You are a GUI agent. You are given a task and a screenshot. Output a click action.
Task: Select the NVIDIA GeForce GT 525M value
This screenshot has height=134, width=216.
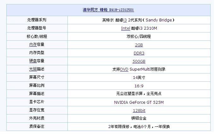point(139,102)
